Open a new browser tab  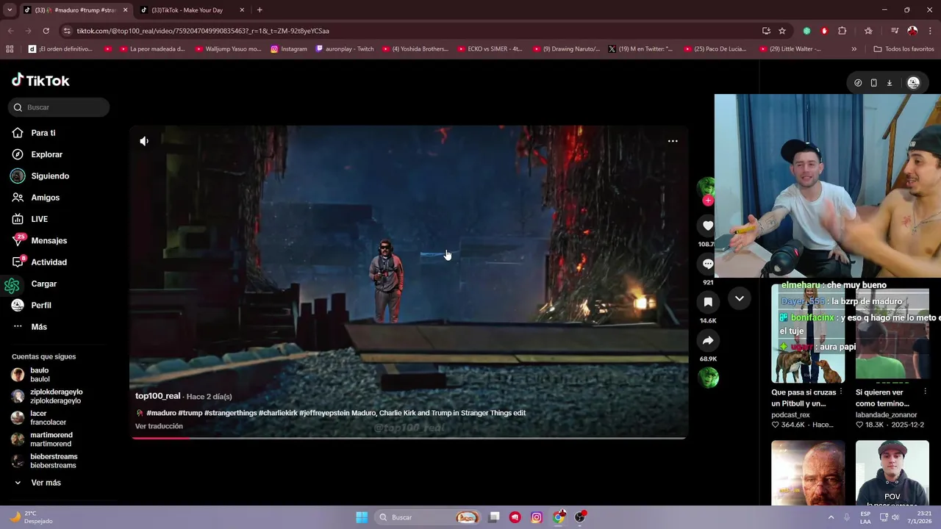click(x=260, y=10)
